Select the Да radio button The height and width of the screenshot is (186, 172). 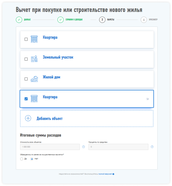pos(22,159)
